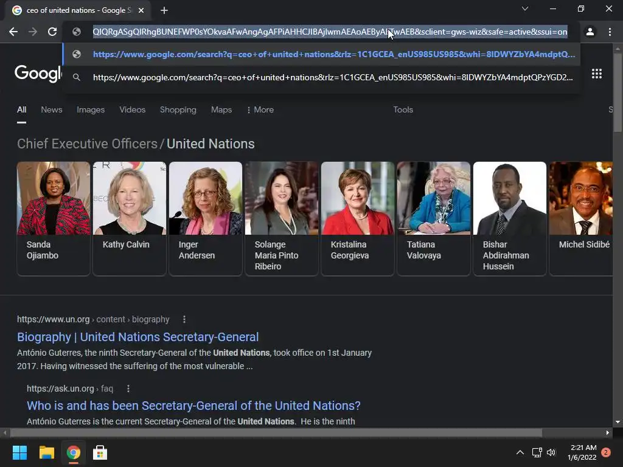The width and height of the screenshot is (623, 467).
Task: Open the search Tools button
Action: [403, 109]
